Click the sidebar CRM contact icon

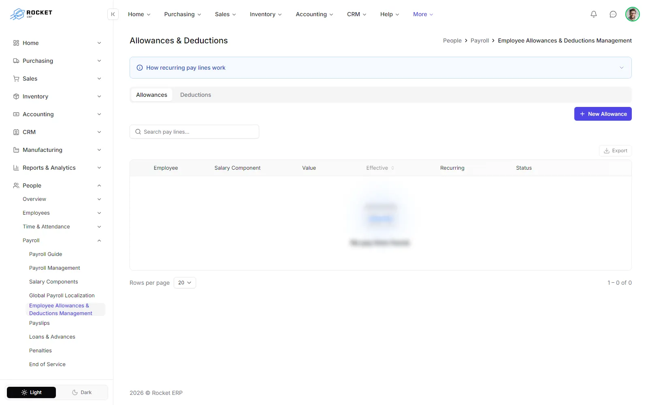click(16, 132)
